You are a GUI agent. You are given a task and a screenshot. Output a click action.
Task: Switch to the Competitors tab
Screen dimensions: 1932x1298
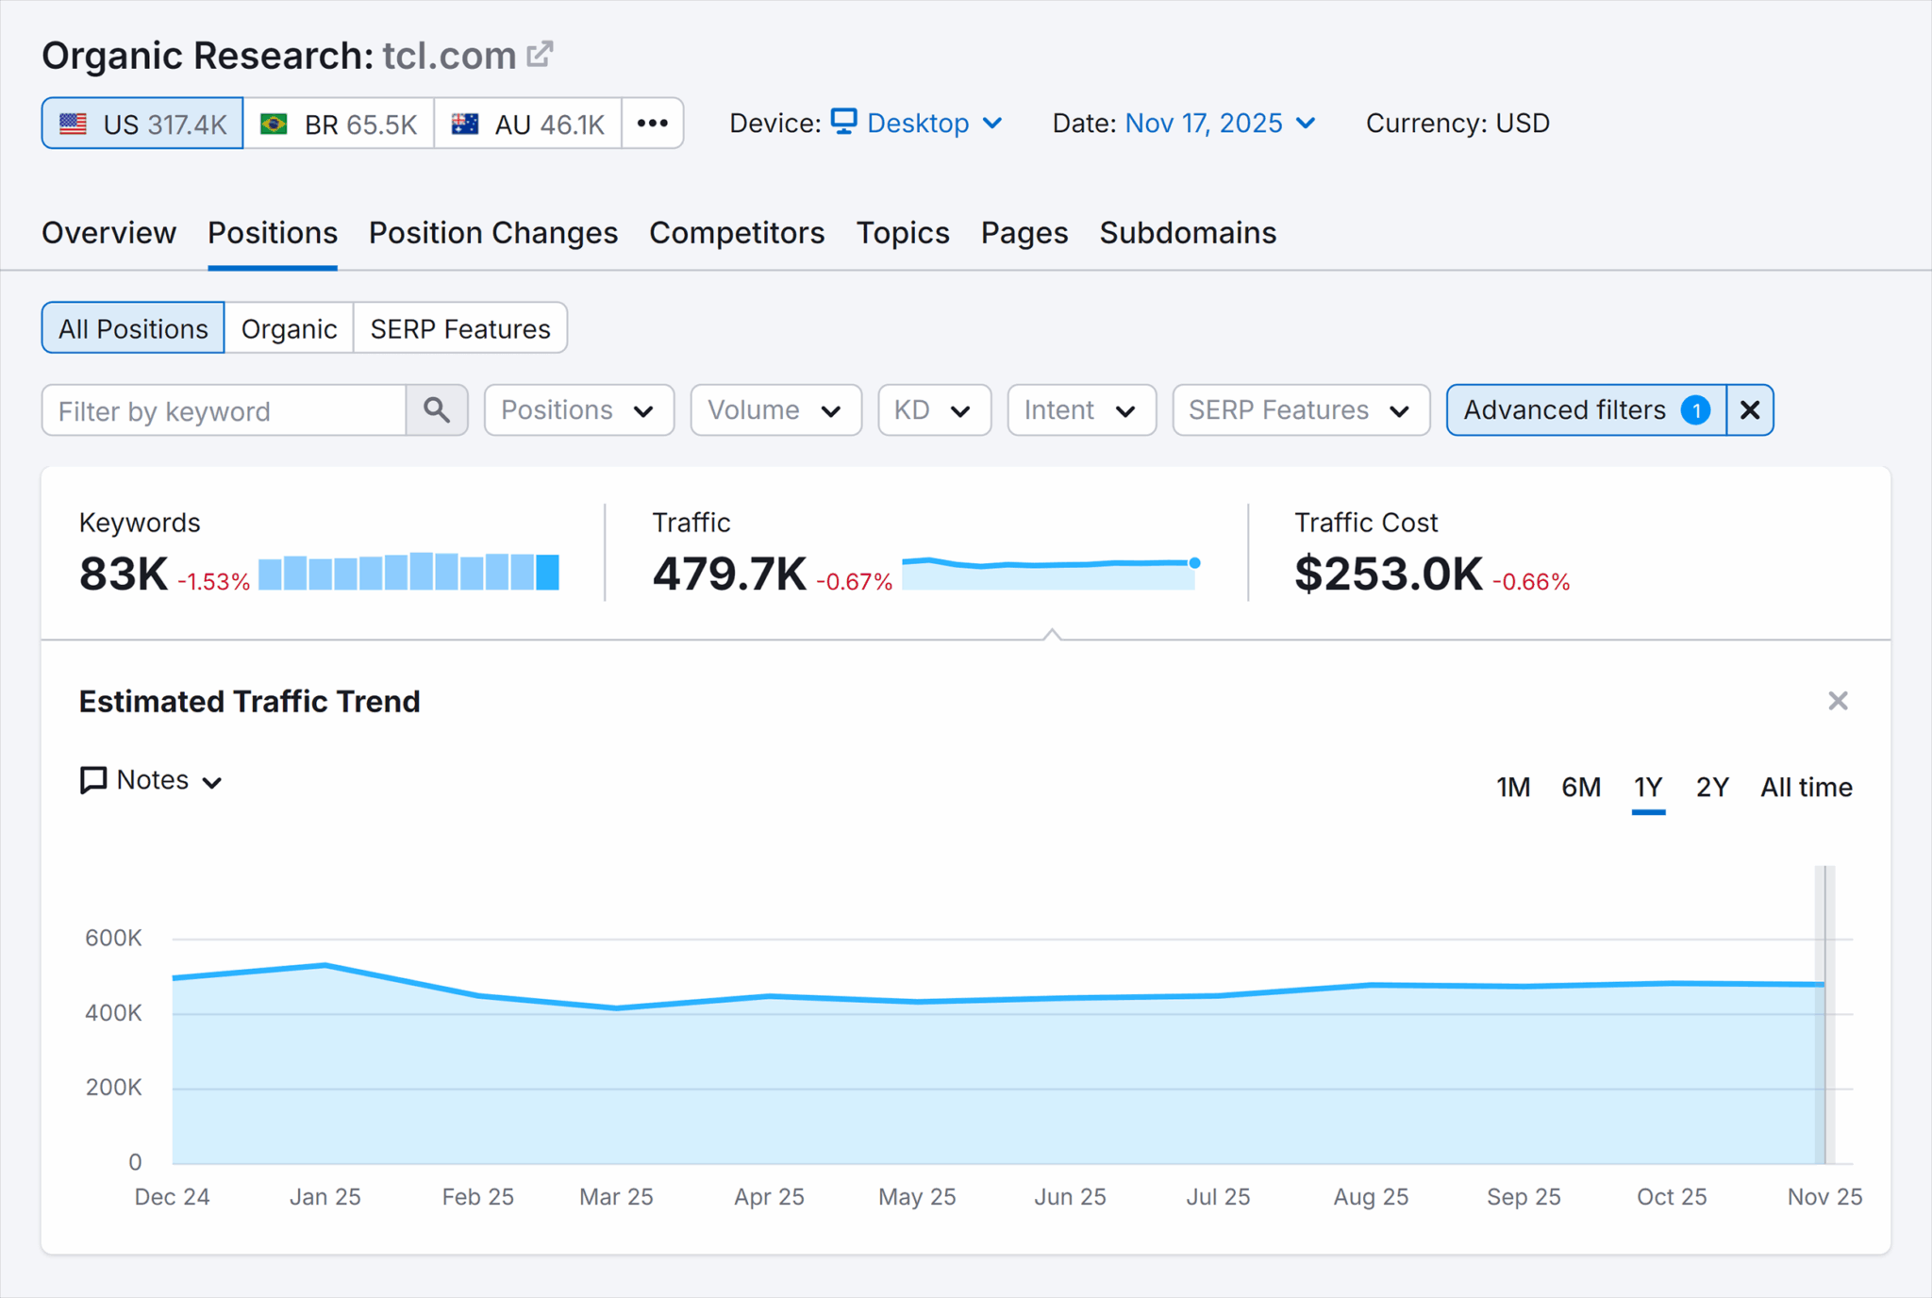coord(737,233)
